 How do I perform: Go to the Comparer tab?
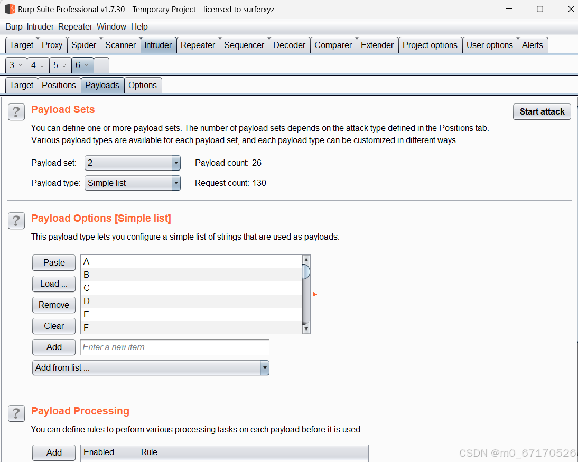coord(333,45)
